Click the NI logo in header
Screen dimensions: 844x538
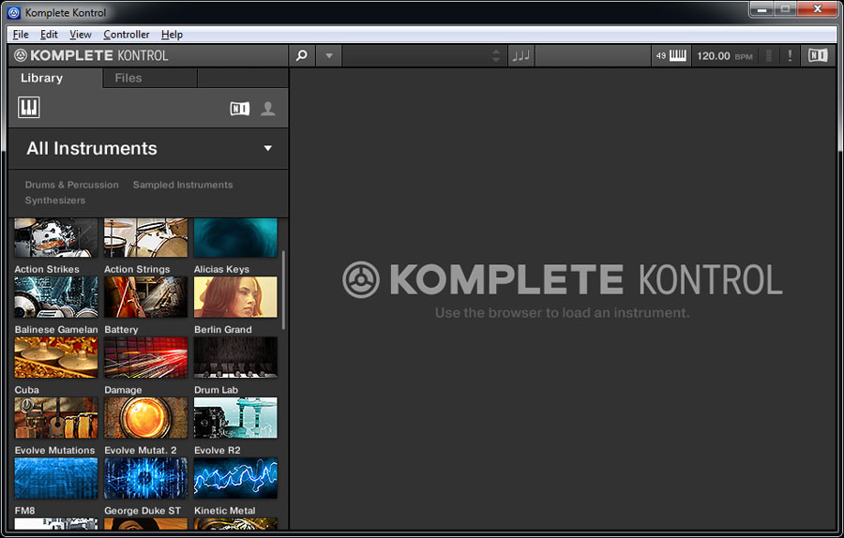pyautogui.click(x=818, y=55)
